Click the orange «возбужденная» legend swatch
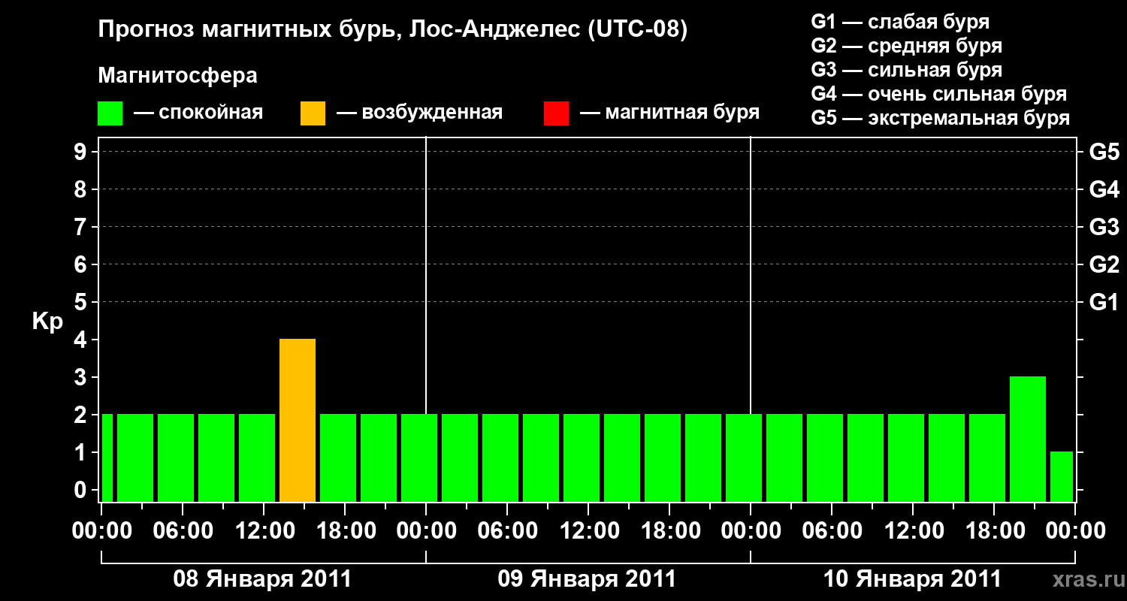Viewport: 1127px width, 601px height. click(313, 113)
